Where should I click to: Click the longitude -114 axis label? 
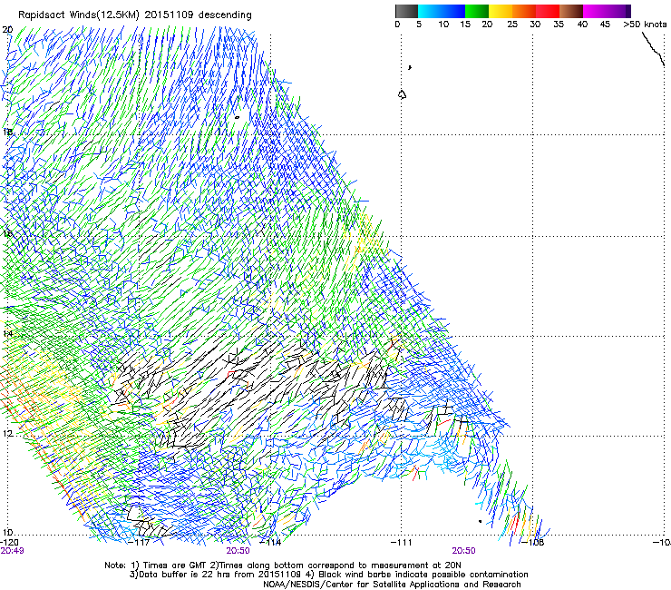tap(270, 543)
